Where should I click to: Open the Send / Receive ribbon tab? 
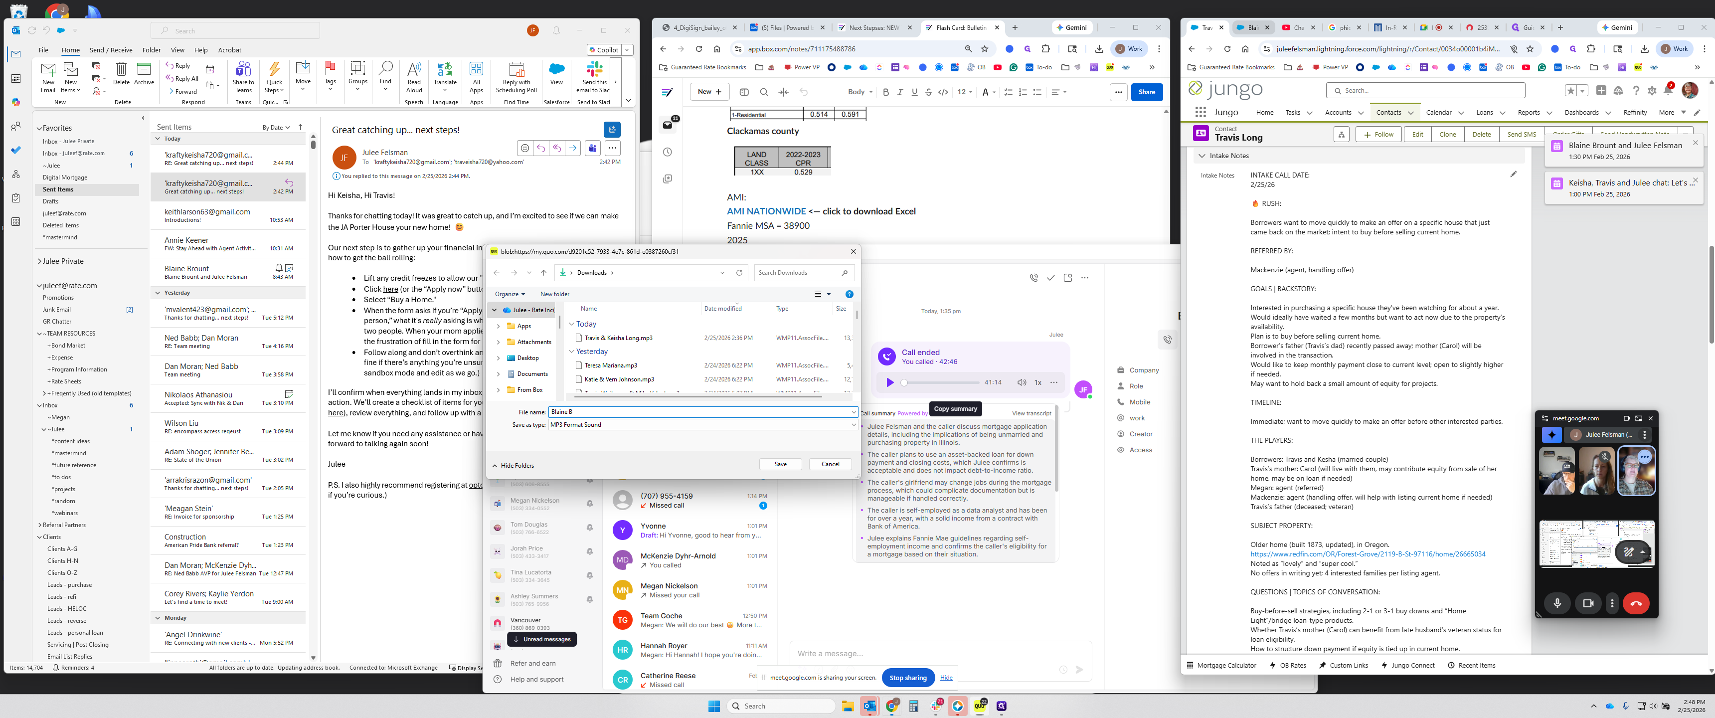[x=111, y=50]
